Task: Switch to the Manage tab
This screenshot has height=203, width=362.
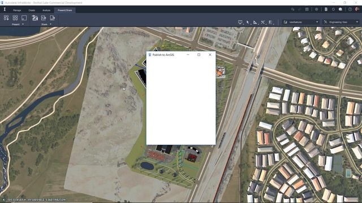Action: 17,10
